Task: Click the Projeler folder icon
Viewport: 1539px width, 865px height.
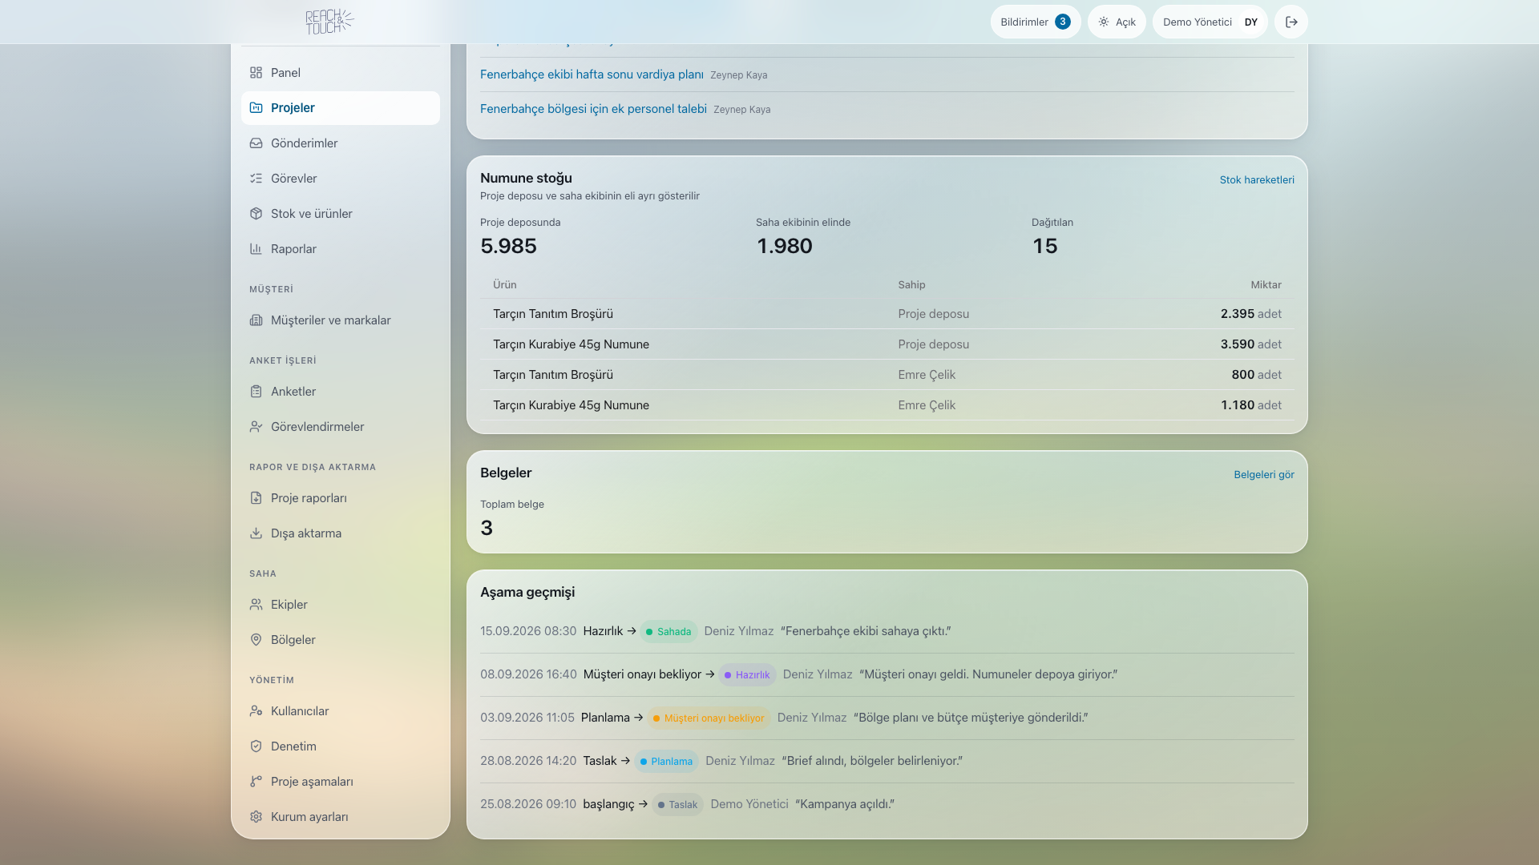Action: coord(256,108)
